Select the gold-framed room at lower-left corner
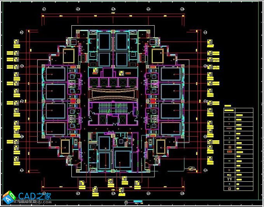 pos(68,146)
